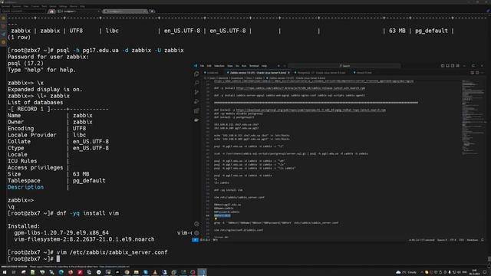This screenshot has width=491, height=276.
Task: Click the 'pg_default' Tablespace value in record
Action: (x=89, y=181)
